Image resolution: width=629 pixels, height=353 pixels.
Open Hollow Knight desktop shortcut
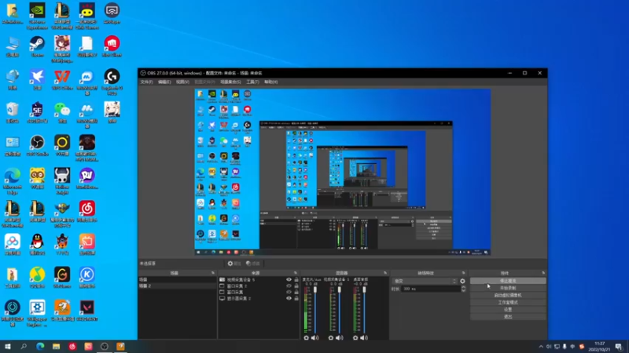point(62,181)
